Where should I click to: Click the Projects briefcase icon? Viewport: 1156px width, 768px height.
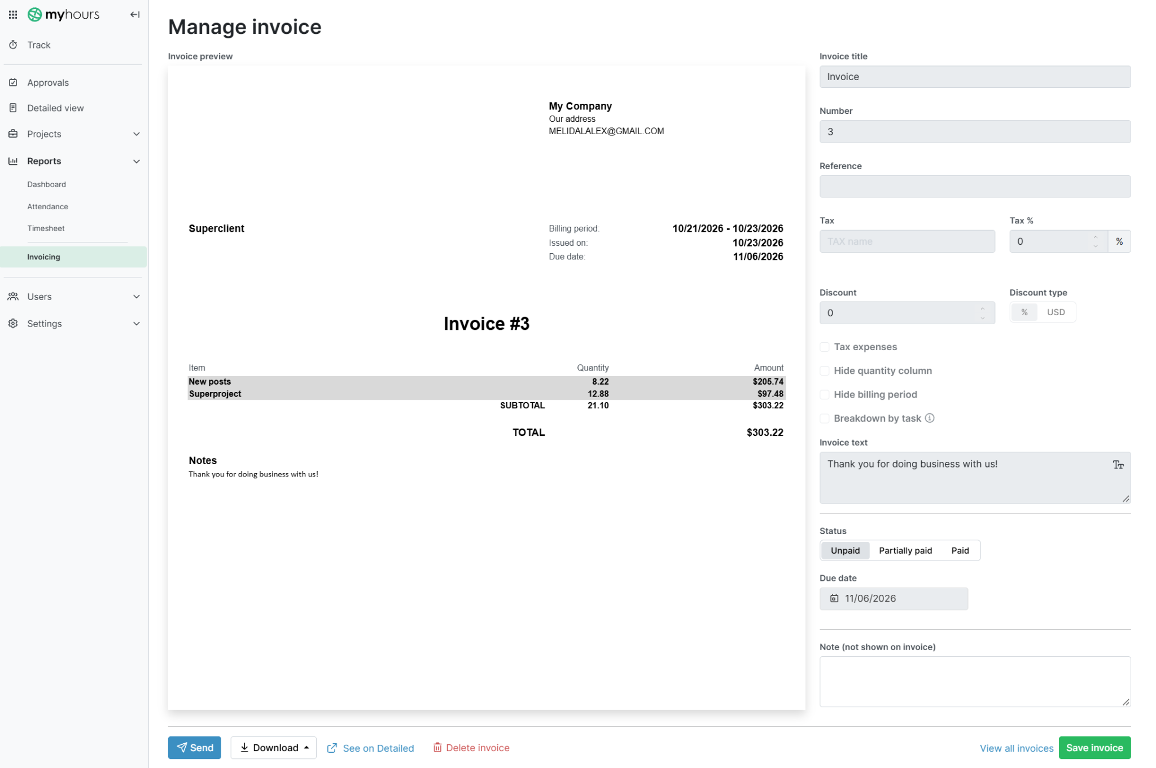pyautogui.click(x=13, y=134)
